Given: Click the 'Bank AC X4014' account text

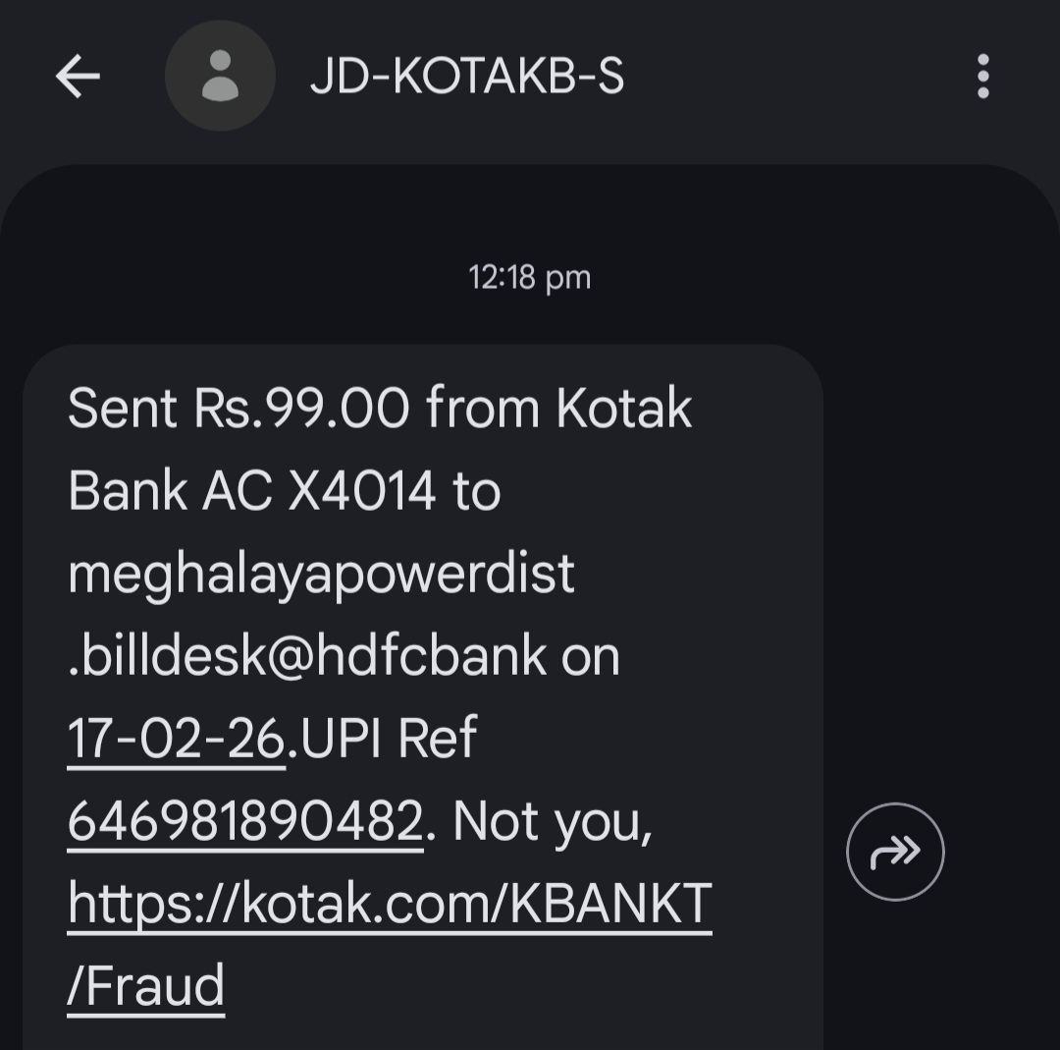Looking at the screenshot, I should coord(251,491).
